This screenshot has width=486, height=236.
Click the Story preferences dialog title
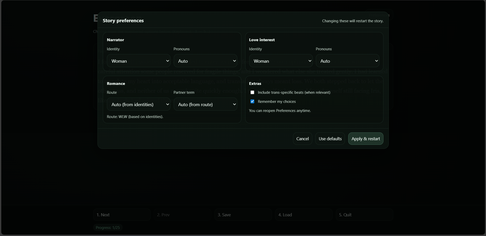point(123,21)
